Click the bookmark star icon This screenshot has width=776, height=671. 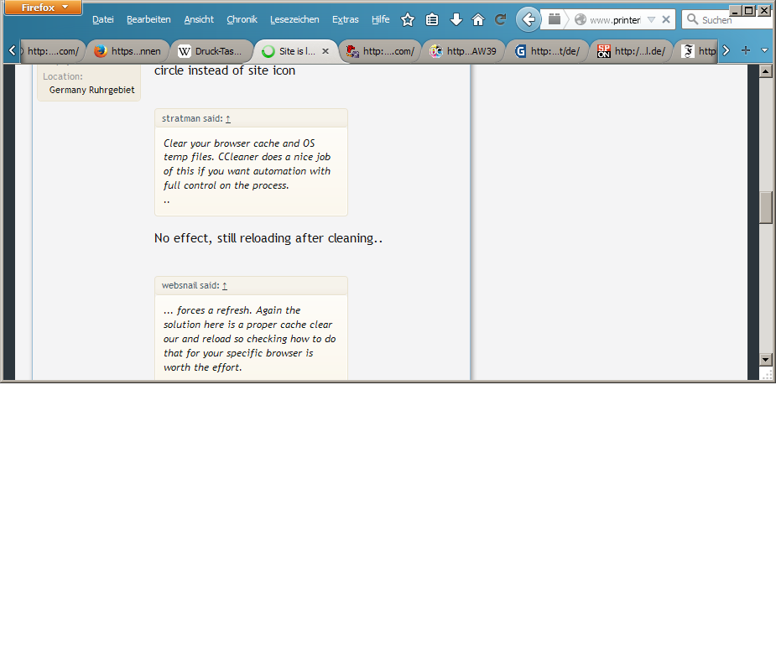(x=408, y=19)
